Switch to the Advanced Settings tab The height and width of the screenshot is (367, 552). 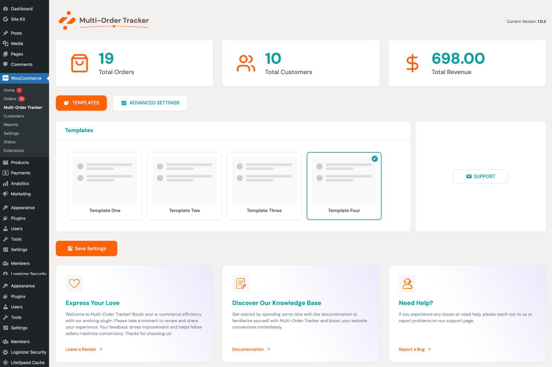coord(150,103)
